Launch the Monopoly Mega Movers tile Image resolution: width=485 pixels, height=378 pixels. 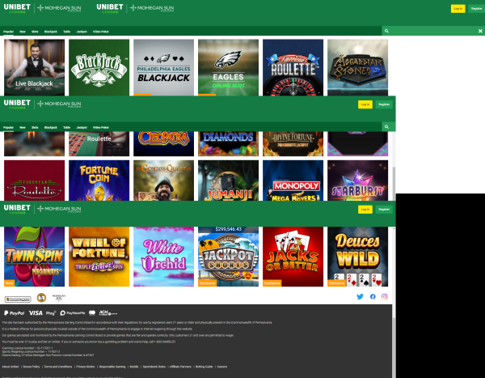(x=293, y=181)
